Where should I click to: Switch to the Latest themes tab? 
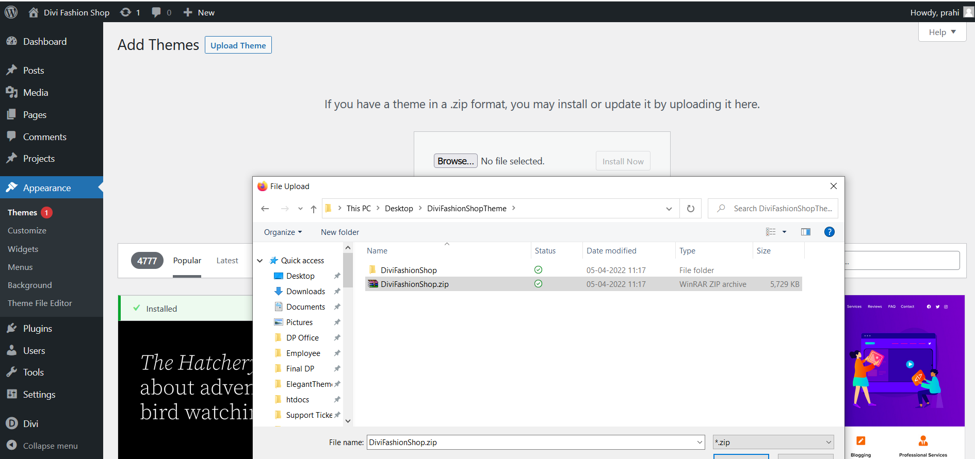pyautogui.click(x=227, y=261)
